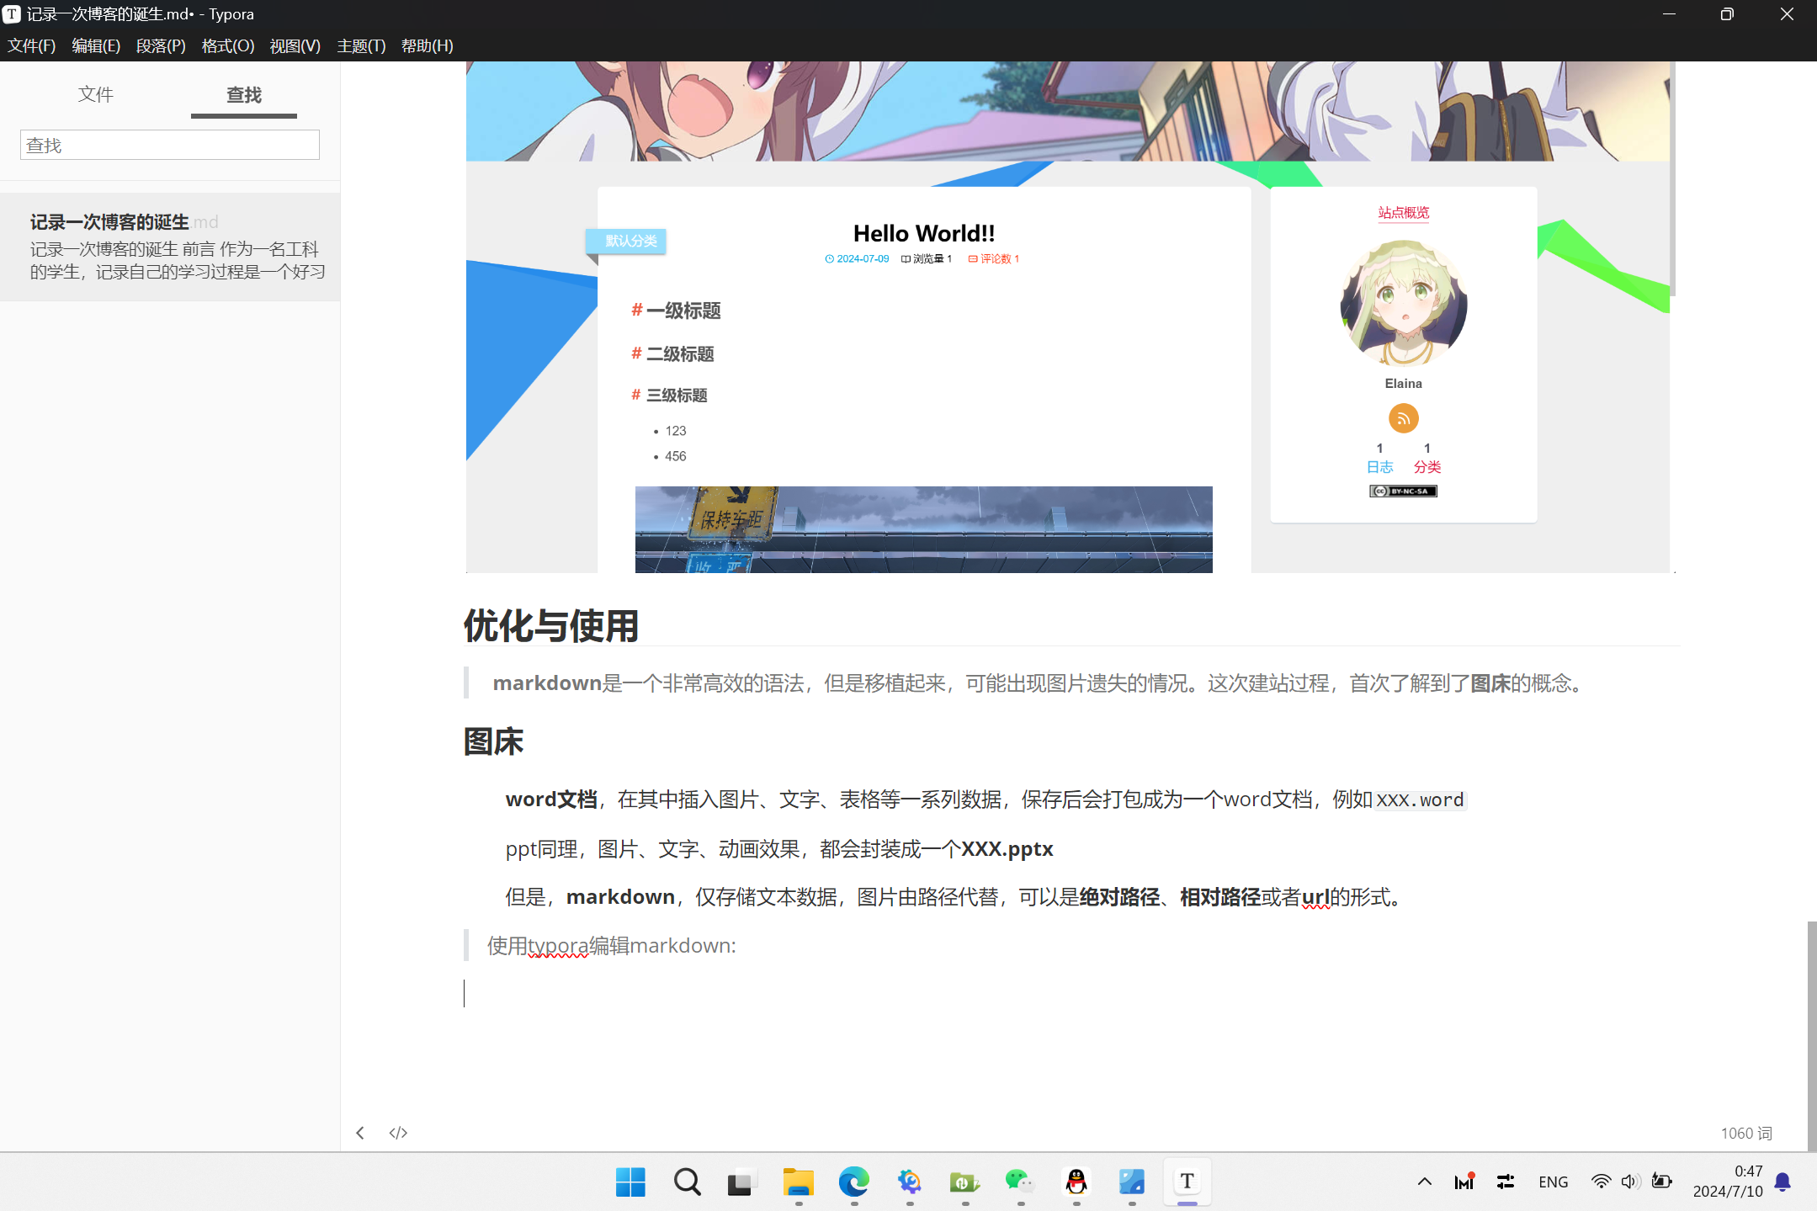
Task: Click the CC BY-NC-SA license badge
Action: (x=1402, y=491)
